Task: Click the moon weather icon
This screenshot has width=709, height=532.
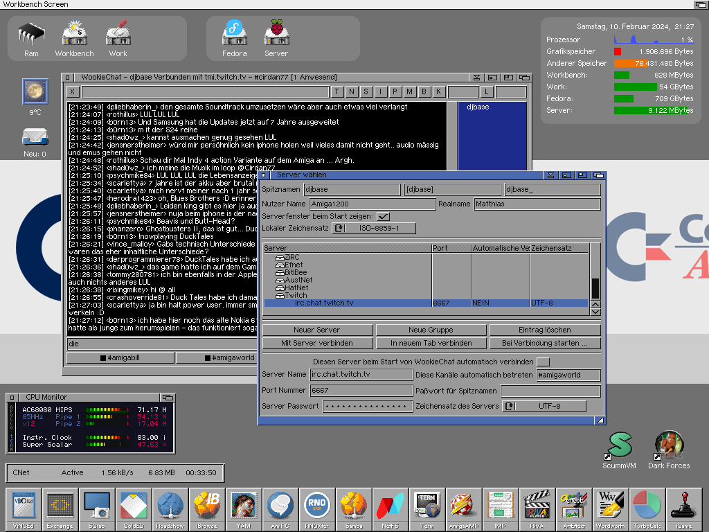Action: point(35,91)
